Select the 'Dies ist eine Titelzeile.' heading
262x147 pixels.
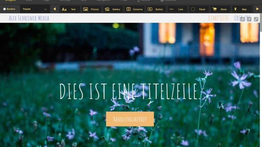130,91
